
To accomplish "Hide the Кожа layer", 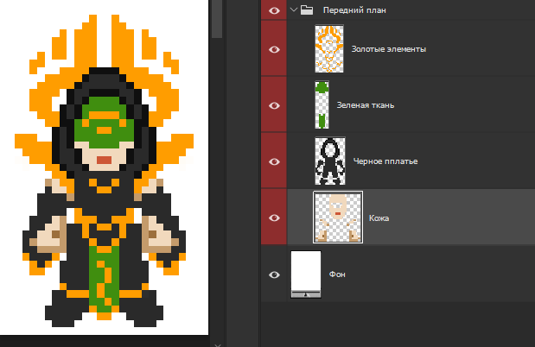I will click(x=274, y=218).
